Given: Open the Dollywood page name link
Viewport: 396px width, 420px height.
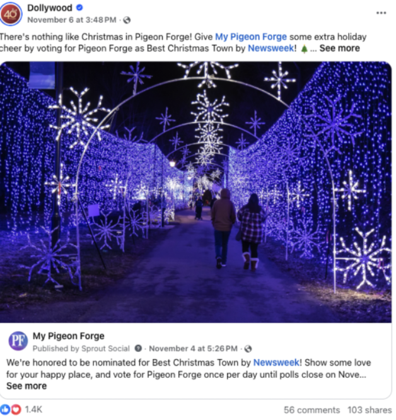Looking at the screenshot, I should point(50,8).
